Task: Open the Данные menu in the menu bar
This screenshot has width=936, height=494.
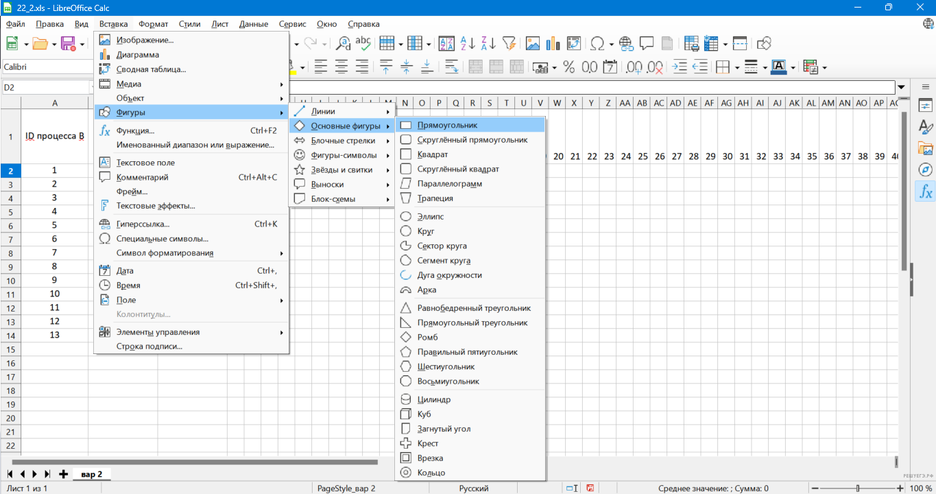Action: coord(254,24)
